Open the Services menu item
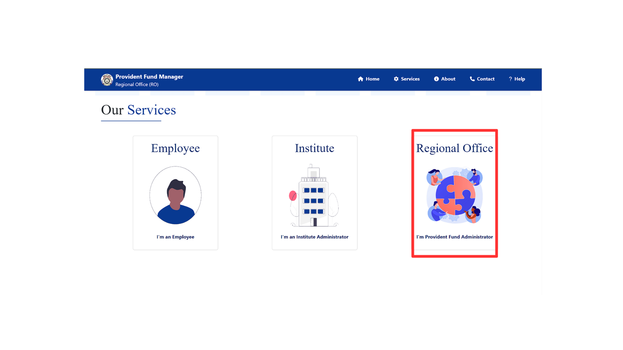623x350 pixels. (x=407, y=79)
